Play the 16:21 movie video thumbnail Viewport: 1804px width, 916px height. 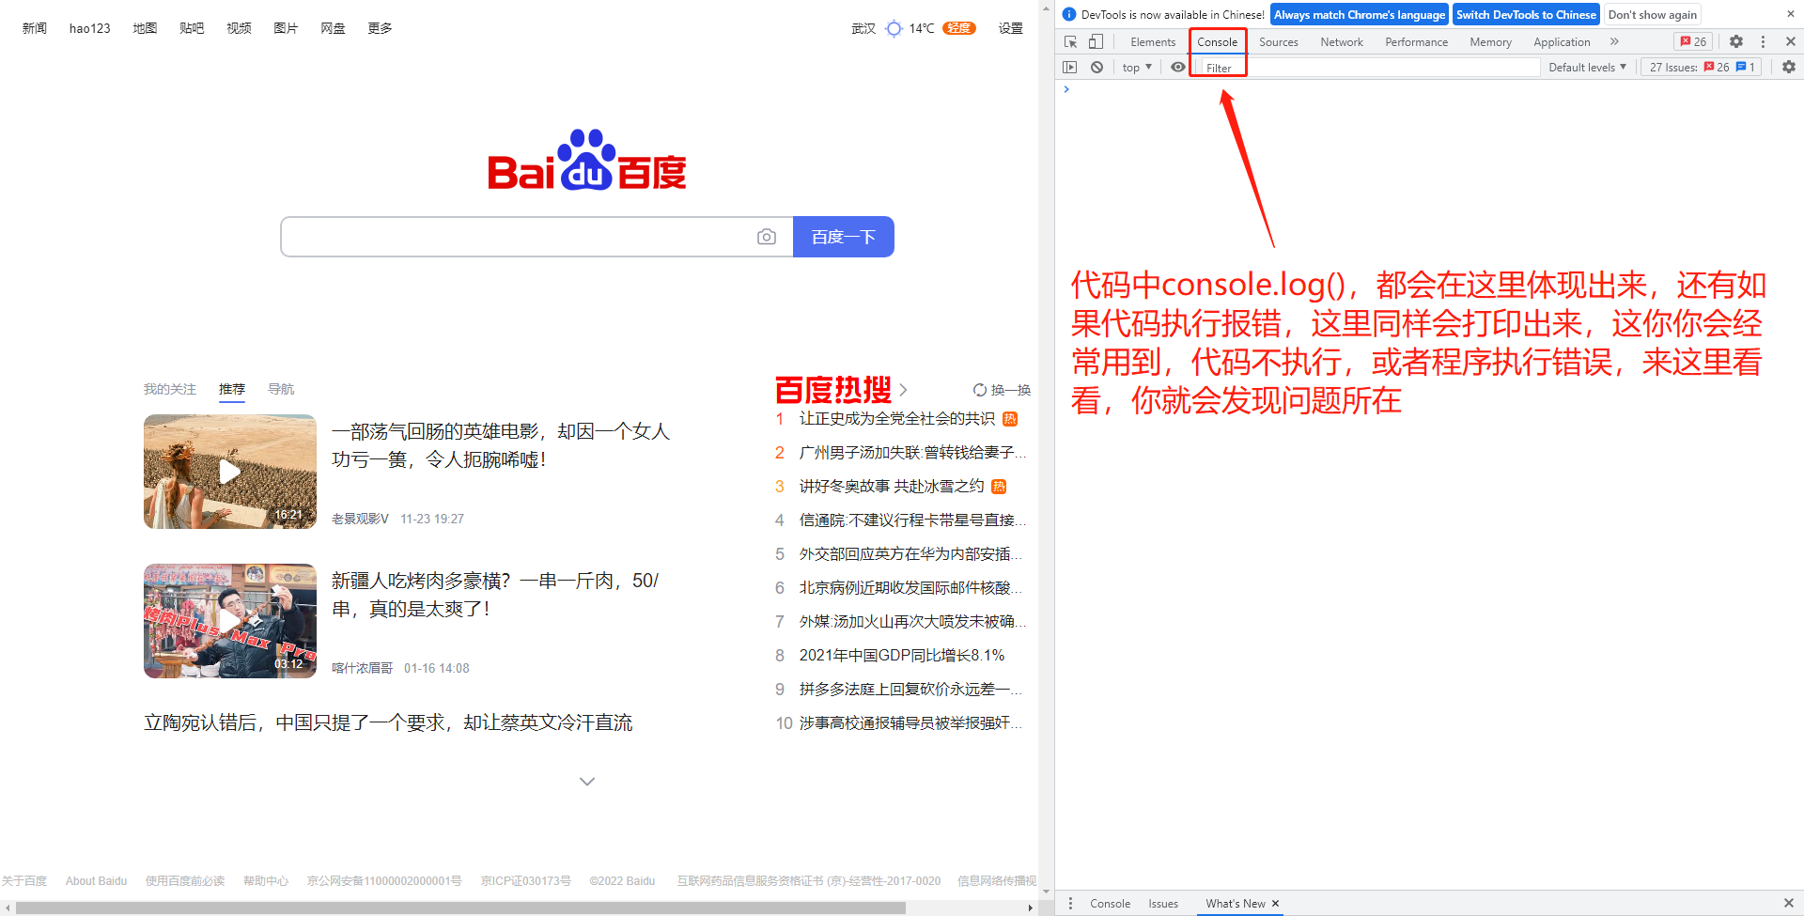pyautogui.click(x=230, y=472)
